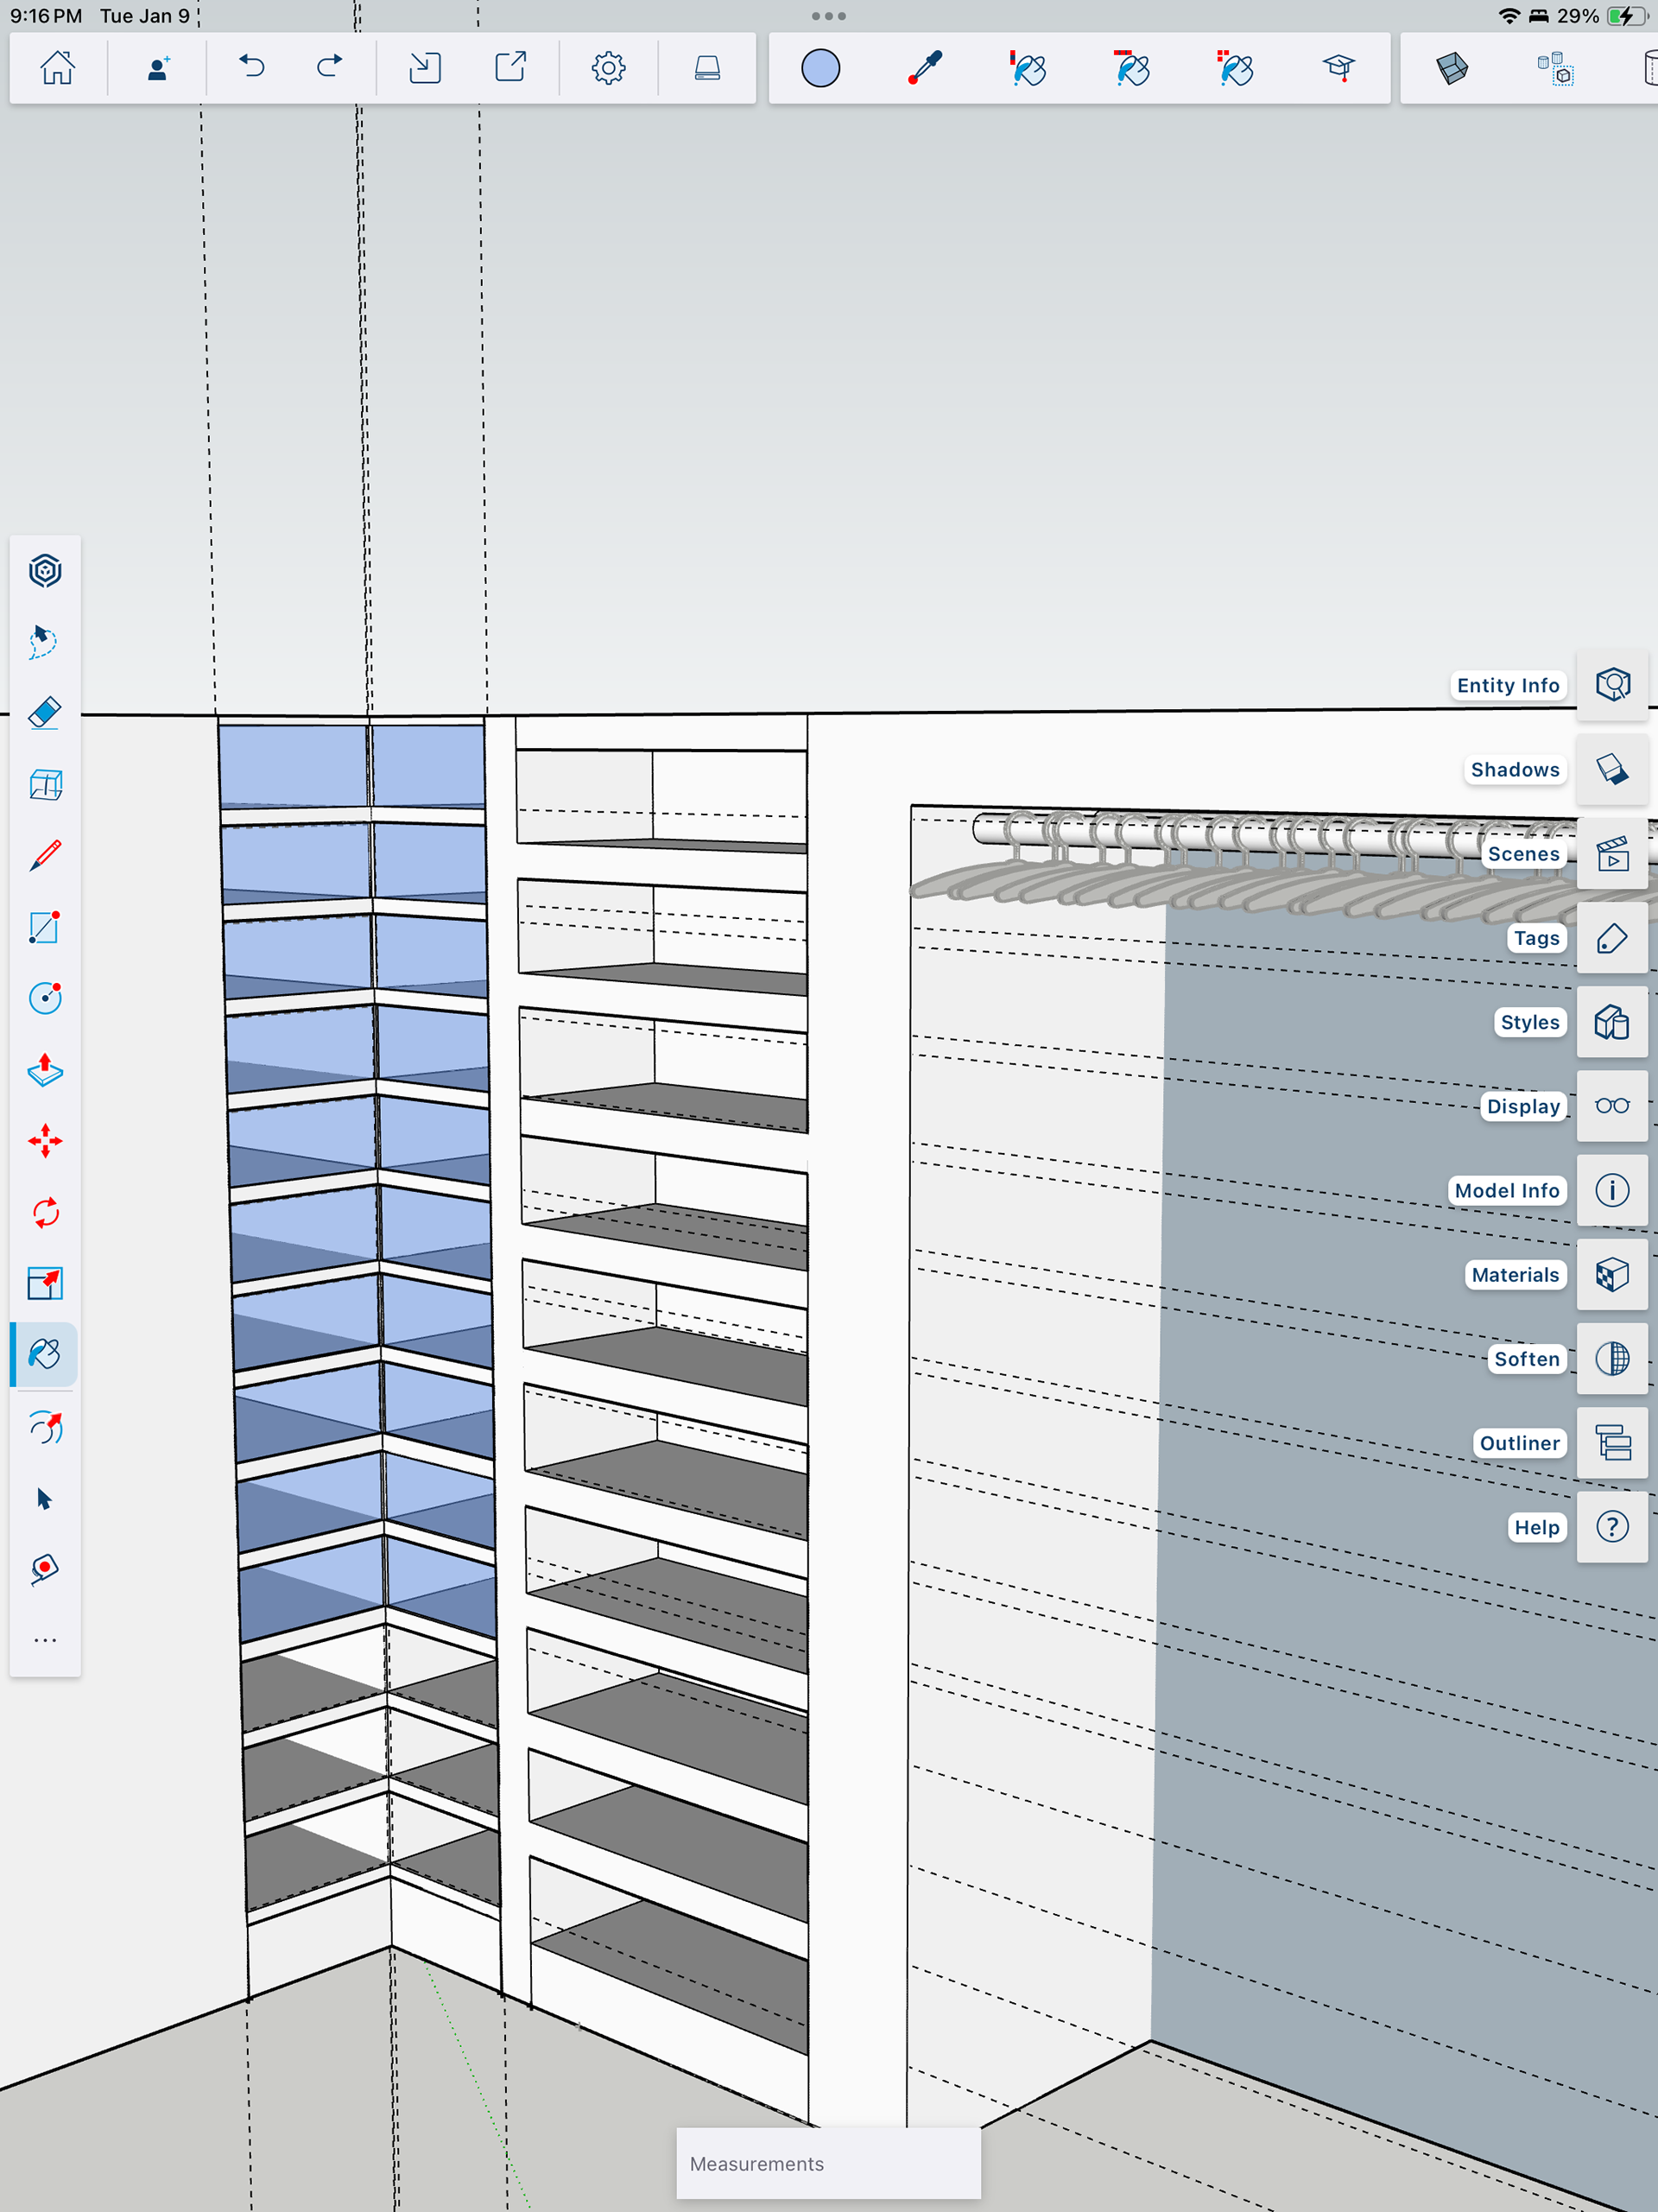Pick the eyedropper sample material tool
Screen dimensions: 1658x2212
pos(925,68)
